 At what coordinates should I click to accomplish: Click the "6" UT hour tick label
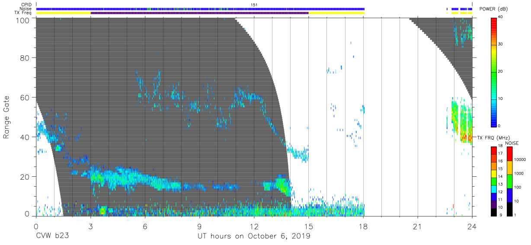[145, 227]
